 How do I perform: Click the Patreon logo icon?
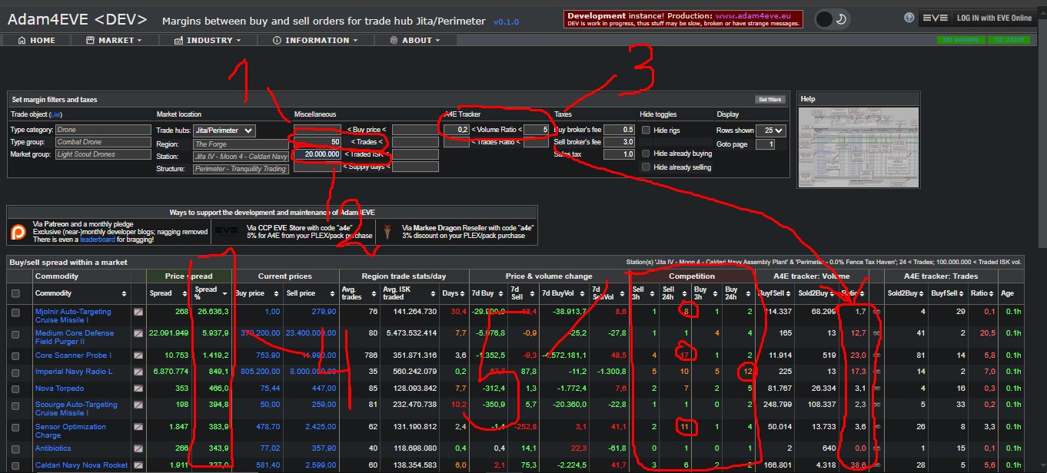tap(19, 231)
